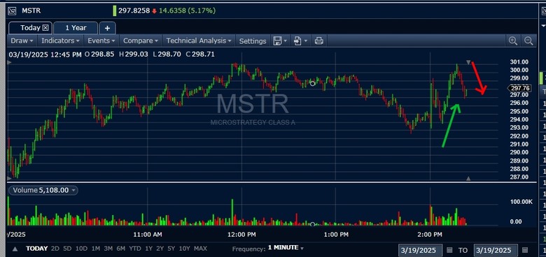Click the 297.76 current price label
The height and width of the screenshot is (257, 546).
click(x=520, y=88)
